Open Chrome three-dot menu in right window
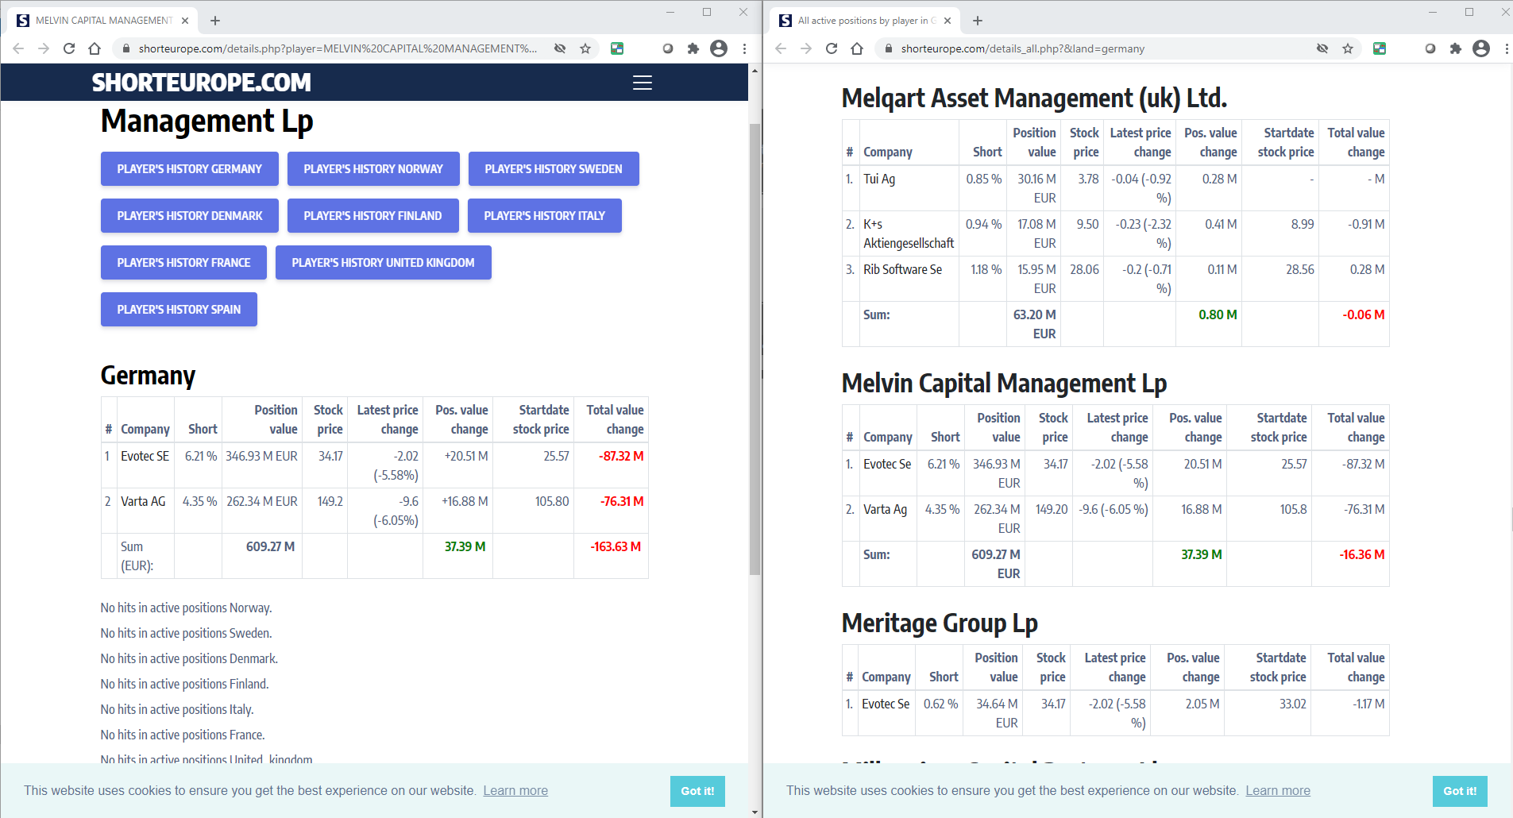The height and width of the screenshot is (818, 1513). [1507, 48]
